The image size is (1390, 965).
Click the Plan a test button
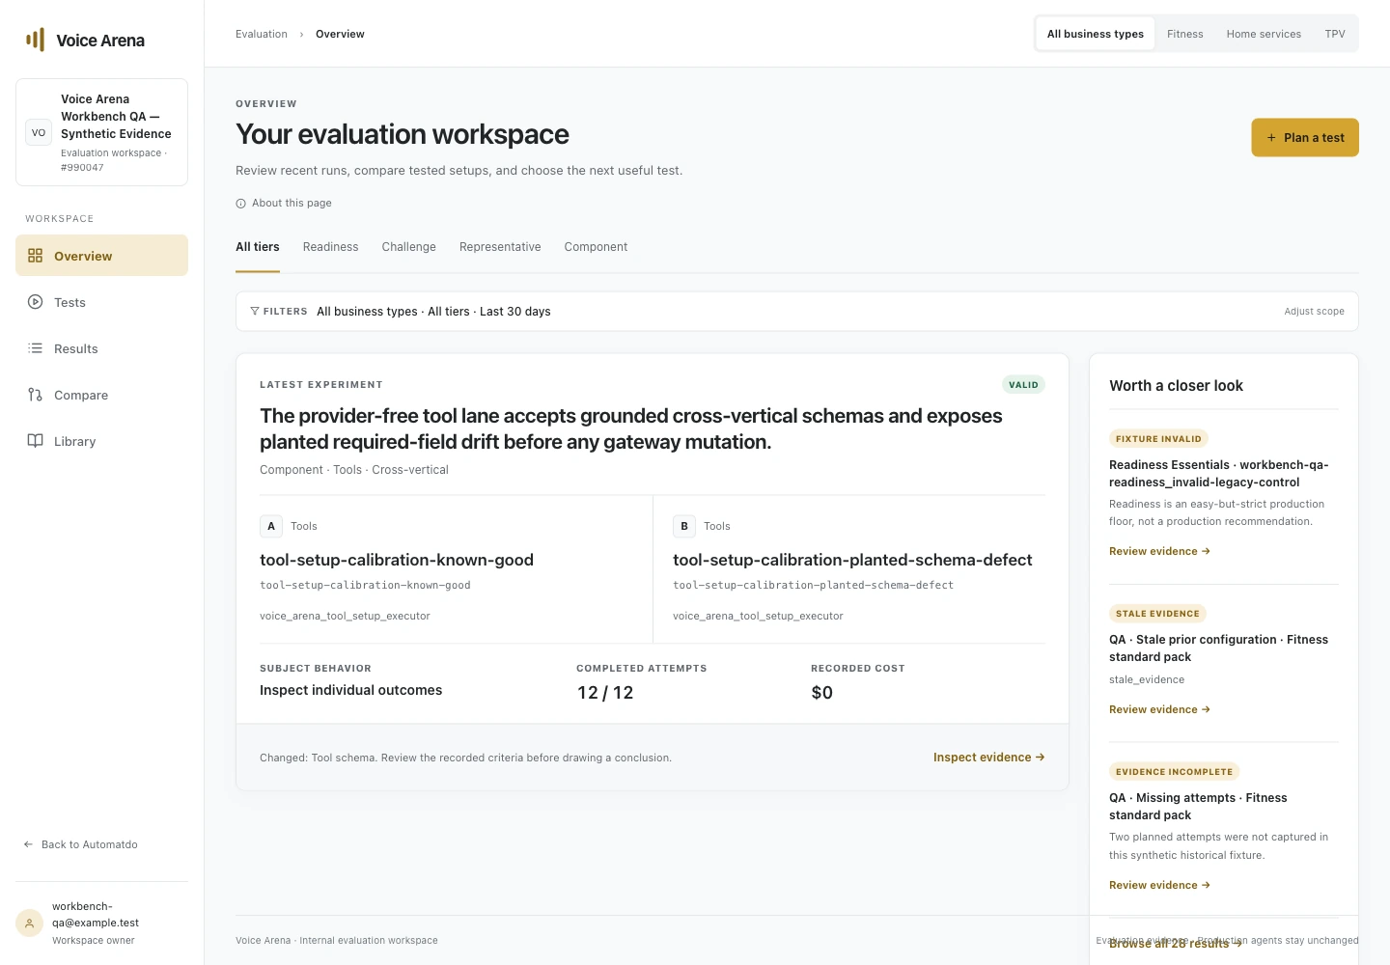1305,138
